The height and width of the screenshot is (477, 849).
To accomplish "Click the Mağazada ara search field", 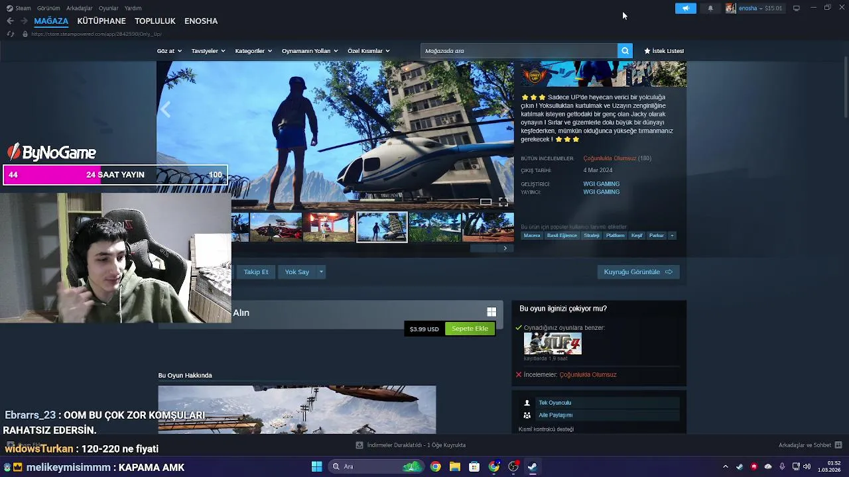I will click(519, 50).
